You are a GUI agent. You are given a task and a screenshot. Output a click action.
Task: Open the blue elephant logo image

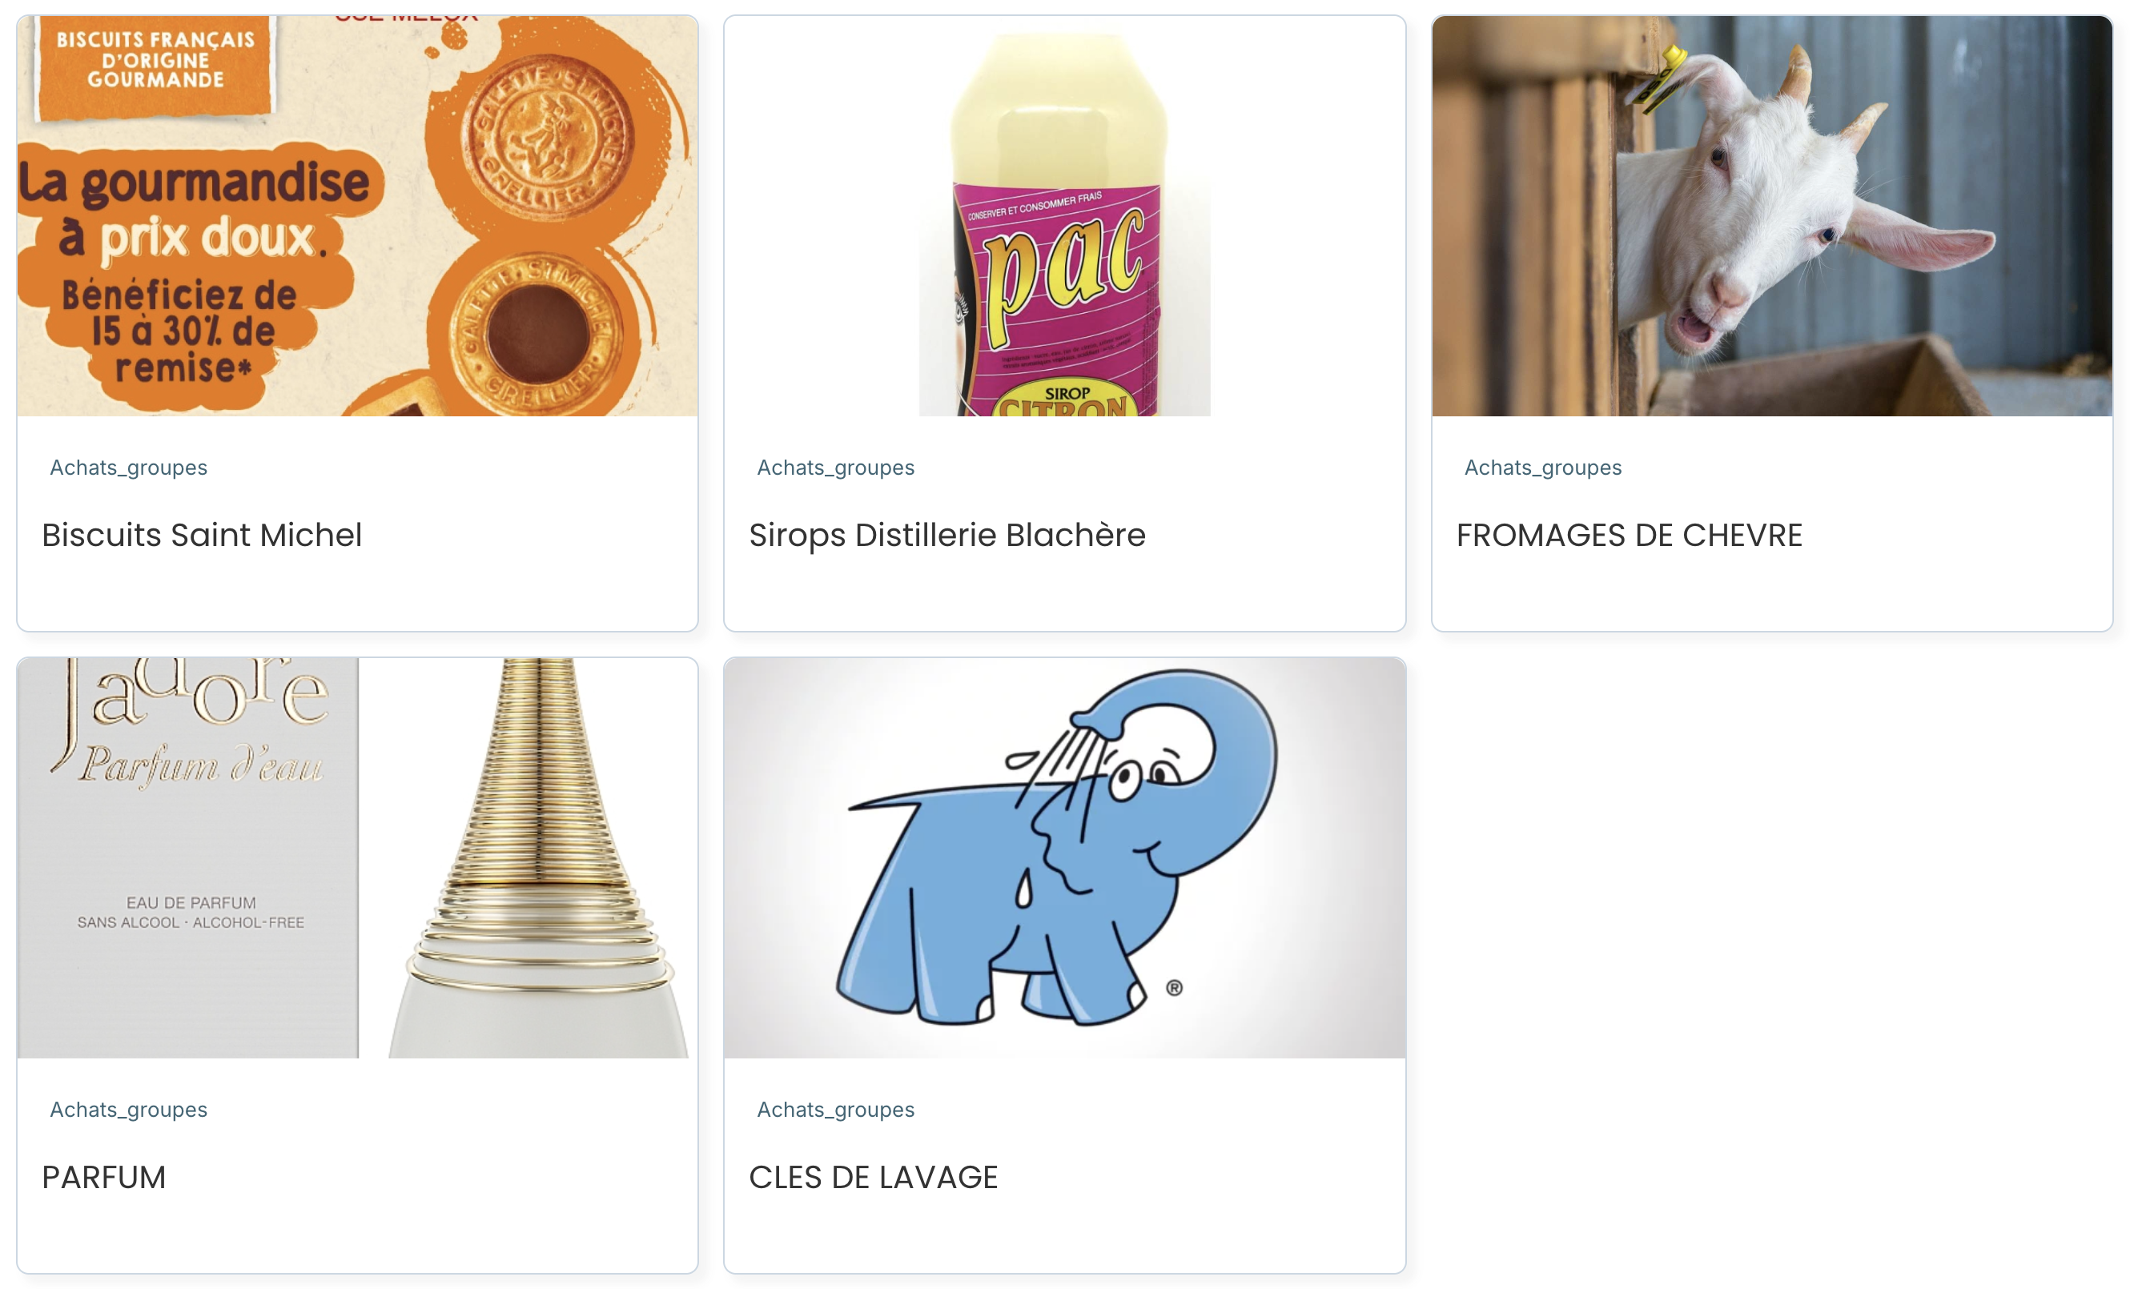point(1064,857)
